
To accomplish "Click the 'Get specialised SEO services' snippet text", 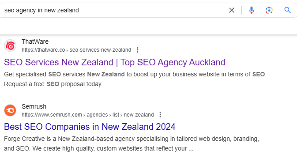I will click(x=45, y=74).
